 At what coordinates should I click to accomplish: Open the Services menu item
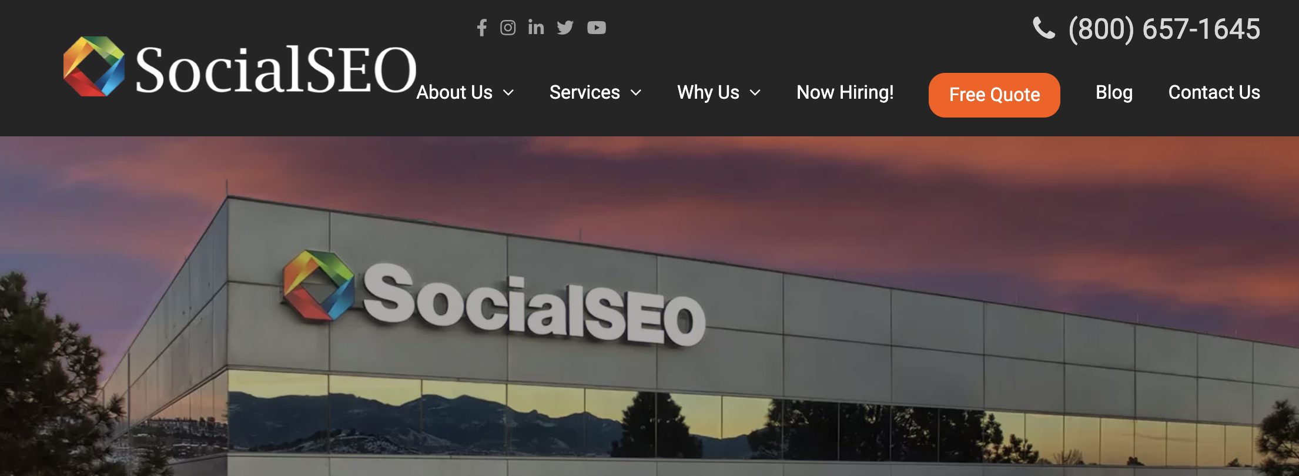pyautogui.click(x=585, y=92)
